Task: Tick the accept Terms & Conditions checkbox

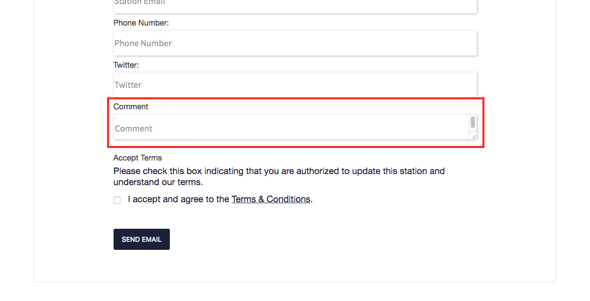Action: click(x=117, y=200)
